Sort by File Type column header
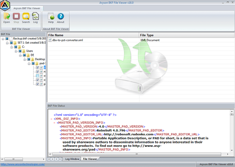Viewport: 235px width, 167px height. pos(187,35)
